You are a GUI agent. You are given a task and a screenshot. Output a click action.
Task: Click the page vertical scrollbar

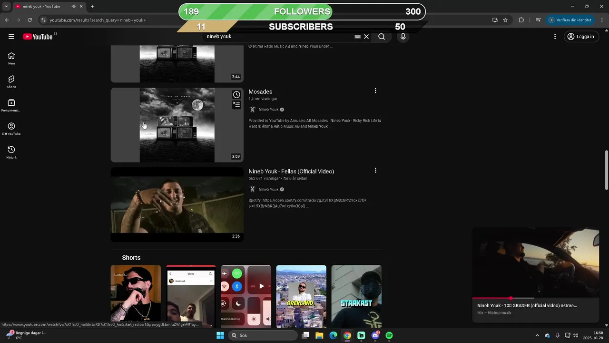pyautogui.click(x=606, y=170)
